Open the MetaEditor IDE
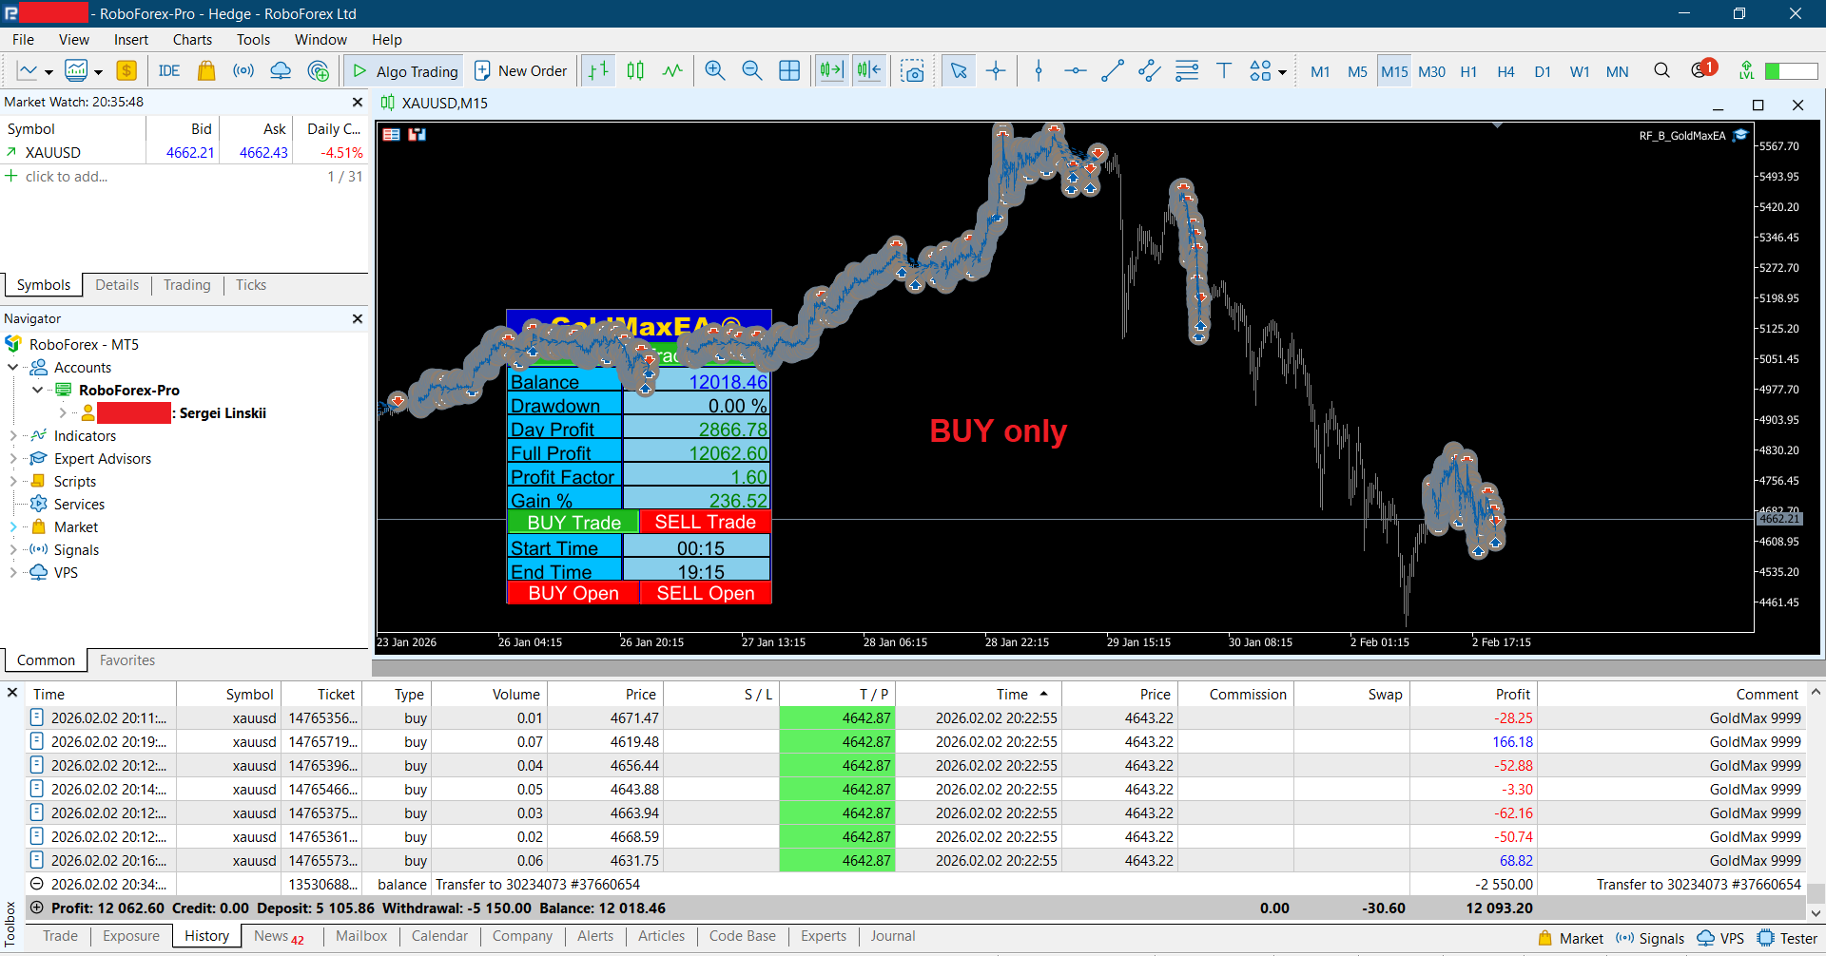This screenshot has width=1826, height=956. 169,71
